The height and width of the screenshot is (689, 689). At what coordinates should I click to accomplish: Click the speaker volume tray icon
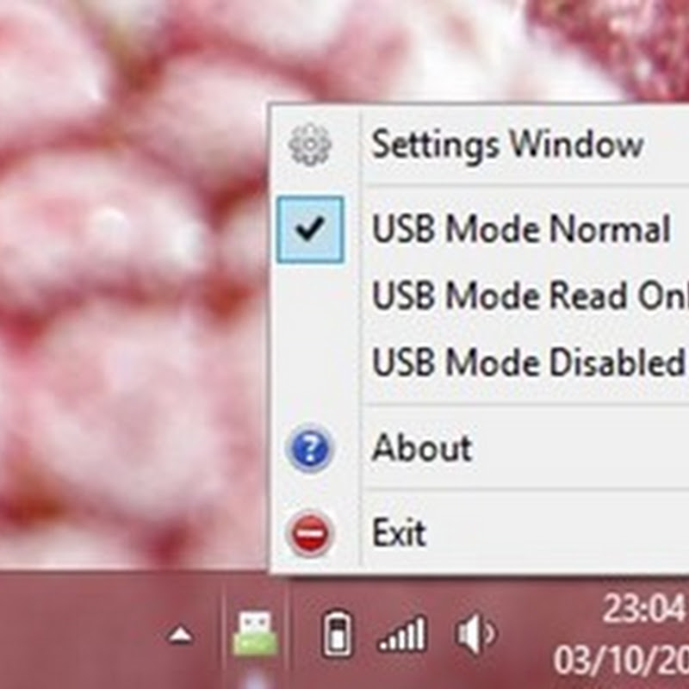coord(475,633)
